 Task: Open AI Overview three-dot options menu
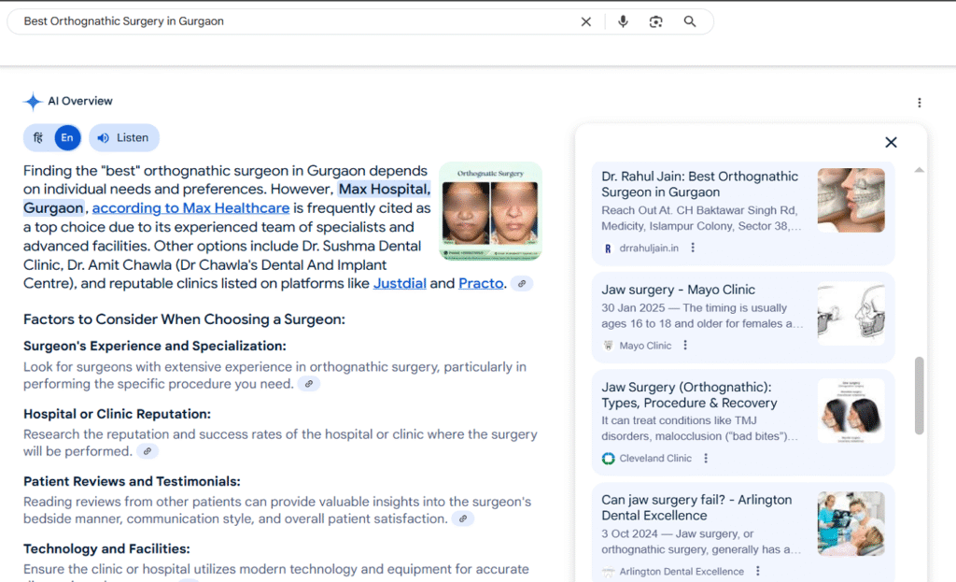coord(920,103)
